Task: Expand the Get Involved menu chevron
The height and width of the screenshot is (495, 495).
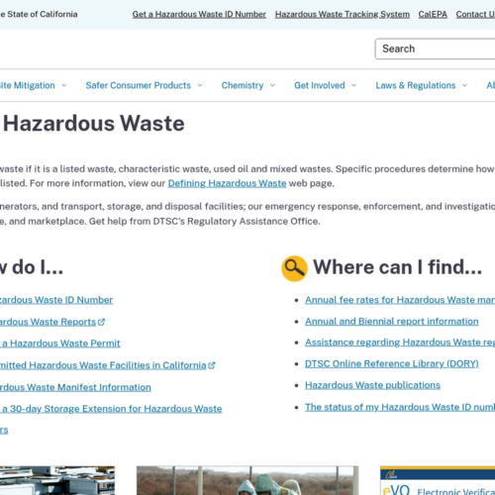Action: click(354, 85)
